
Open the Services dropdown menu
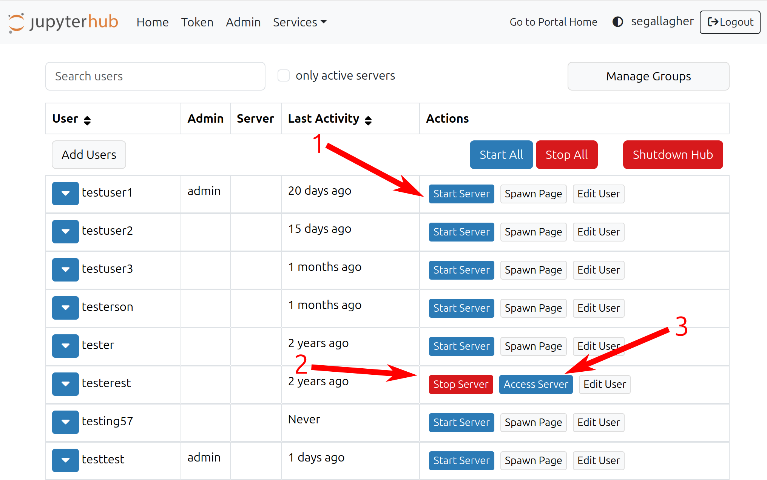(300, 22)
